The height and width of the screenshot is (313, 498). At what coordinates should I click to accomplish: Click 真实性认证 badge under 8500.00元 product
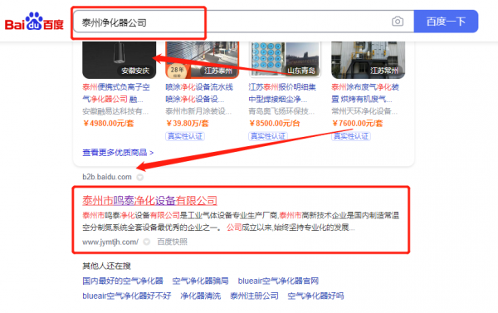tap(268, 136)
